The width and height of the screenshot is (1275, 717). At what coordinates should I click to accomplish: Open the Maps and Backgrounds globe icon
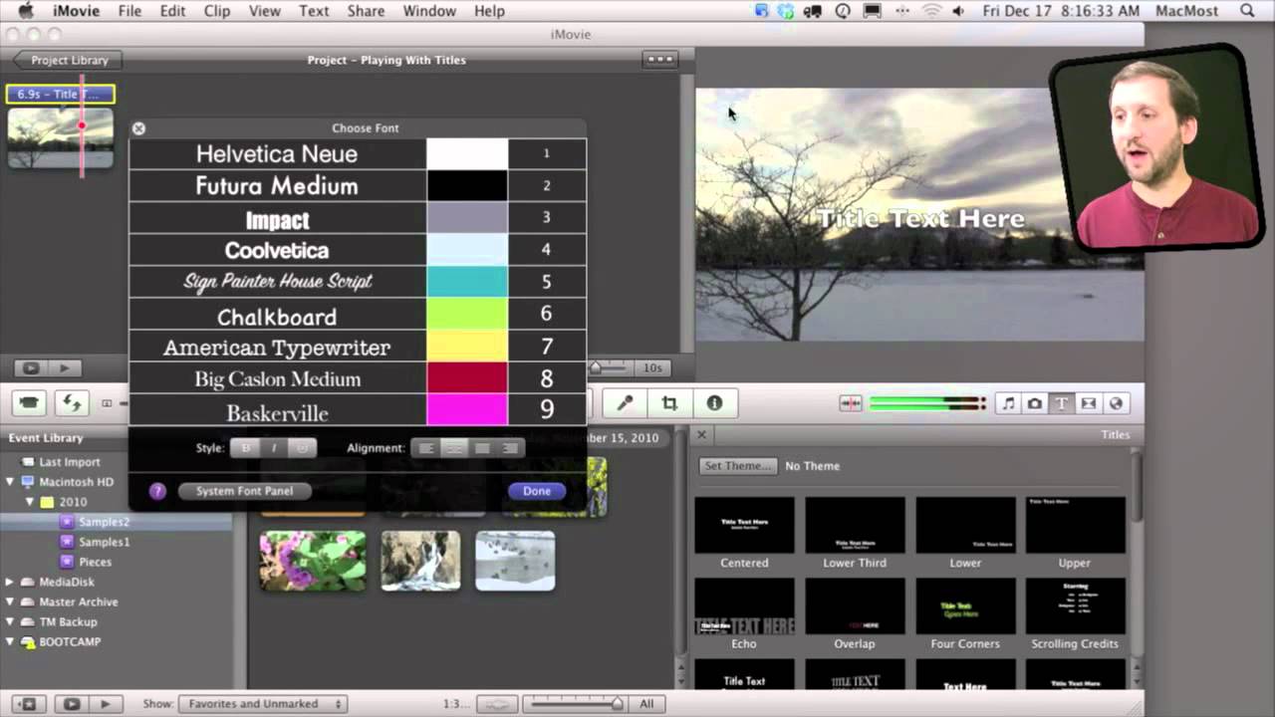pyautogui.click(x=1116, y=403)
